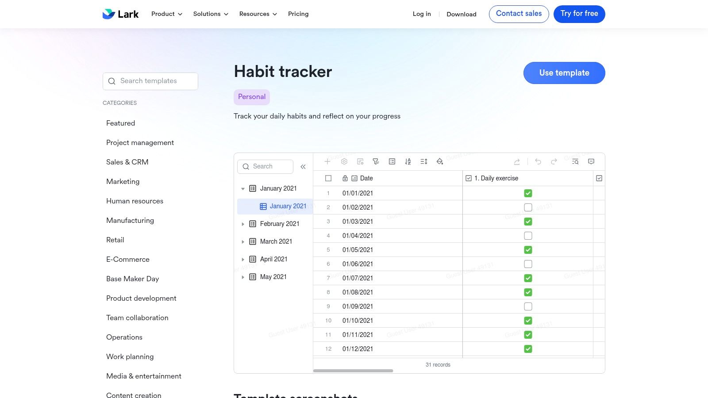Uncheck Daily exercise for 01/05/2021
This screenshot has height=398, width=708.
pyautogui.click(x=528, y=250)
